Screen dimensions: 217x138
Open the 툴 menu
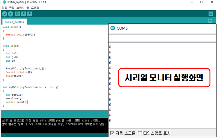pyautogui.click(x=28, y=8)
